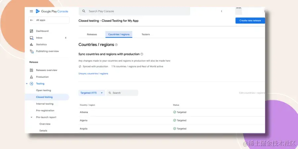Viewport: 298px width, 149px height.
Task: Click the Status column header
Action: [x=176, y=105]
